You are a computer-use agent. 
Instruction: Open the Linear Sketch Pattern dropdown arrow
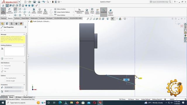tap(73, 12)
